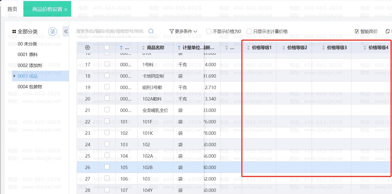Click sort arrows on 计量单位 column
This screenshot has height=194, width=392.
coord(179,48)
